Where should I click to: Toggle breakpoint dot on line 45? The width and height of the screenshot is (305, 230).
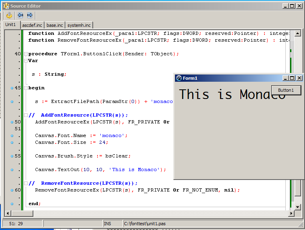[x=12, y=88]
